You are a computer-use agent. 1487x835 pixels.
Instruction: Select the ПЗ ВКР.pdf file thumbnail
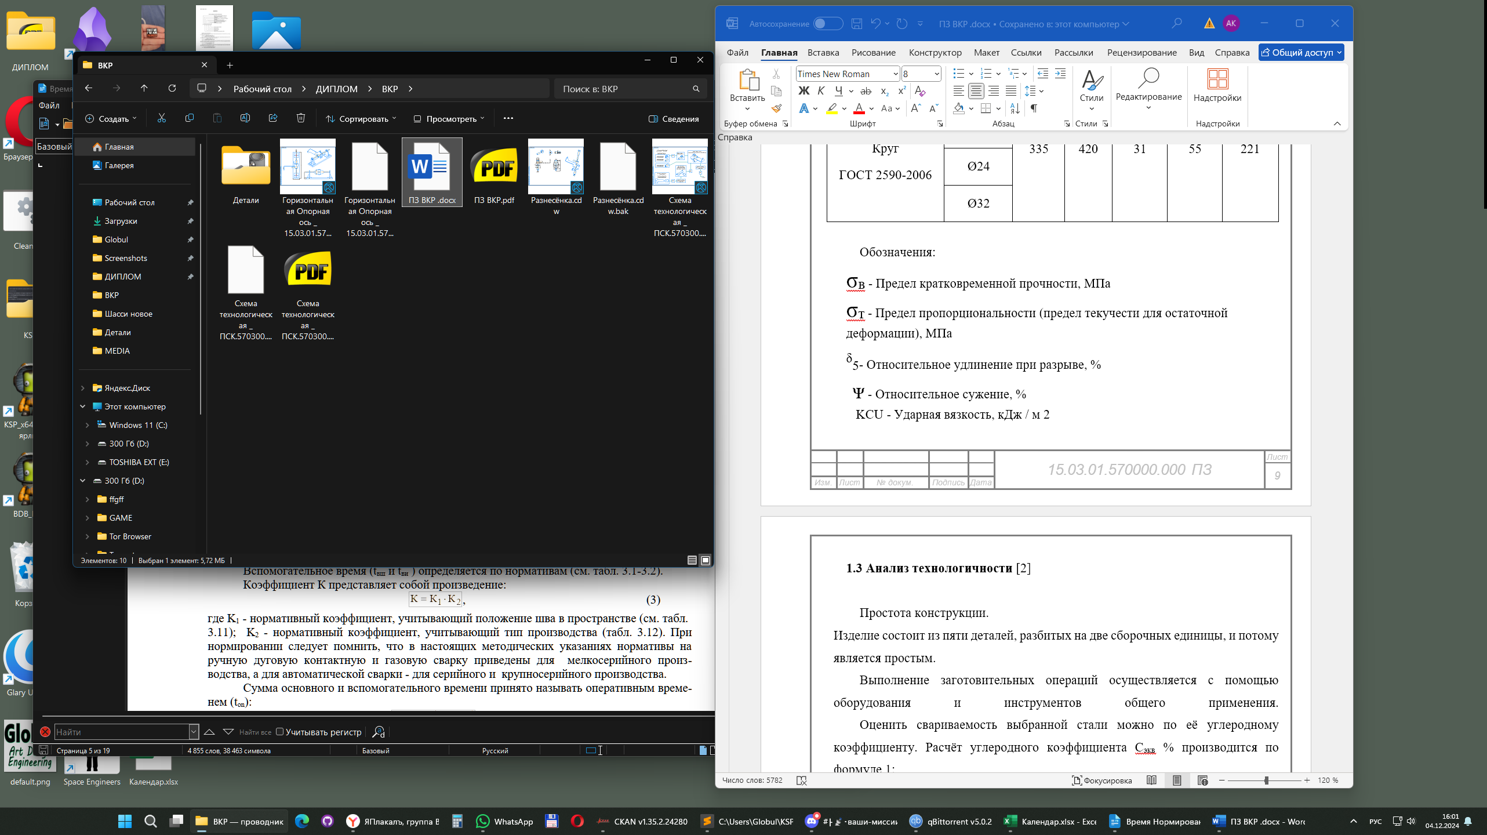(494, 172)
